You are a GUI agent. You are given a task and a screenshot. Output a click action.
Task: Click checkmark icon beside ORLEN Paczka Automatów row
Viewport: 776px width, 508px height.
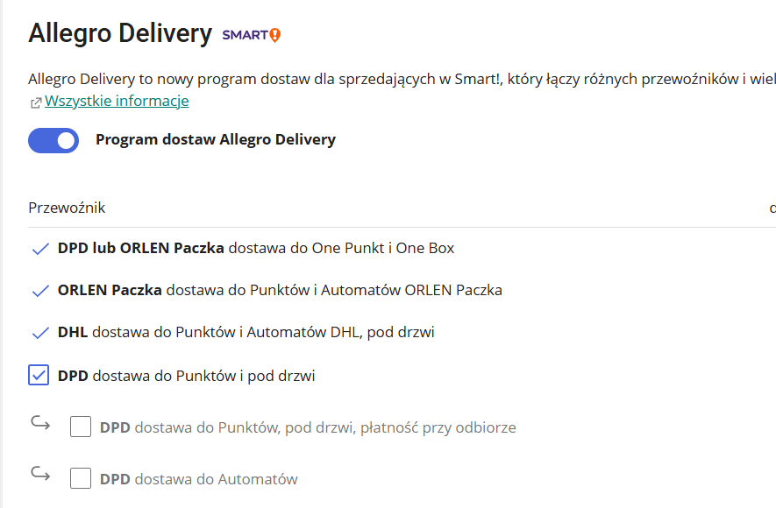coord(39,291)
